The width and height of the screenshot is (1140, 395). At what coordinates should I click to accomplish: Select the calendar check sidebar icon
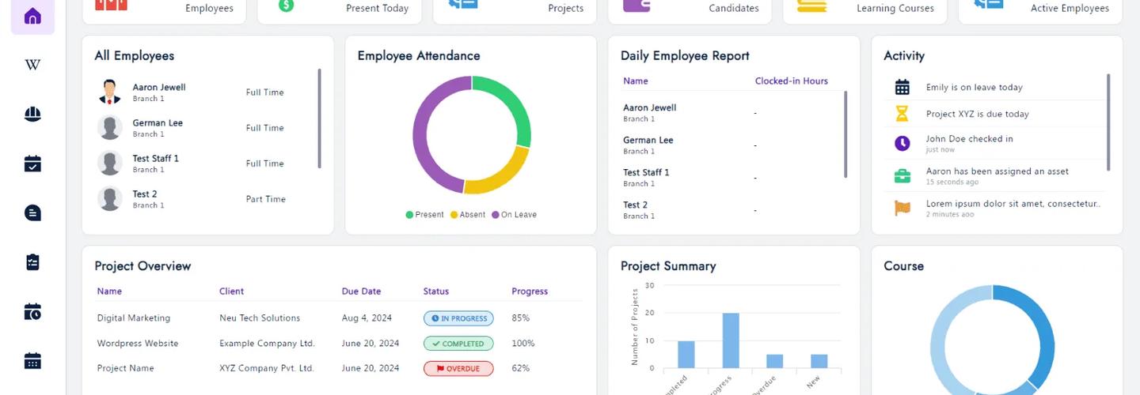pyautogui.click(x=32, y=164)
